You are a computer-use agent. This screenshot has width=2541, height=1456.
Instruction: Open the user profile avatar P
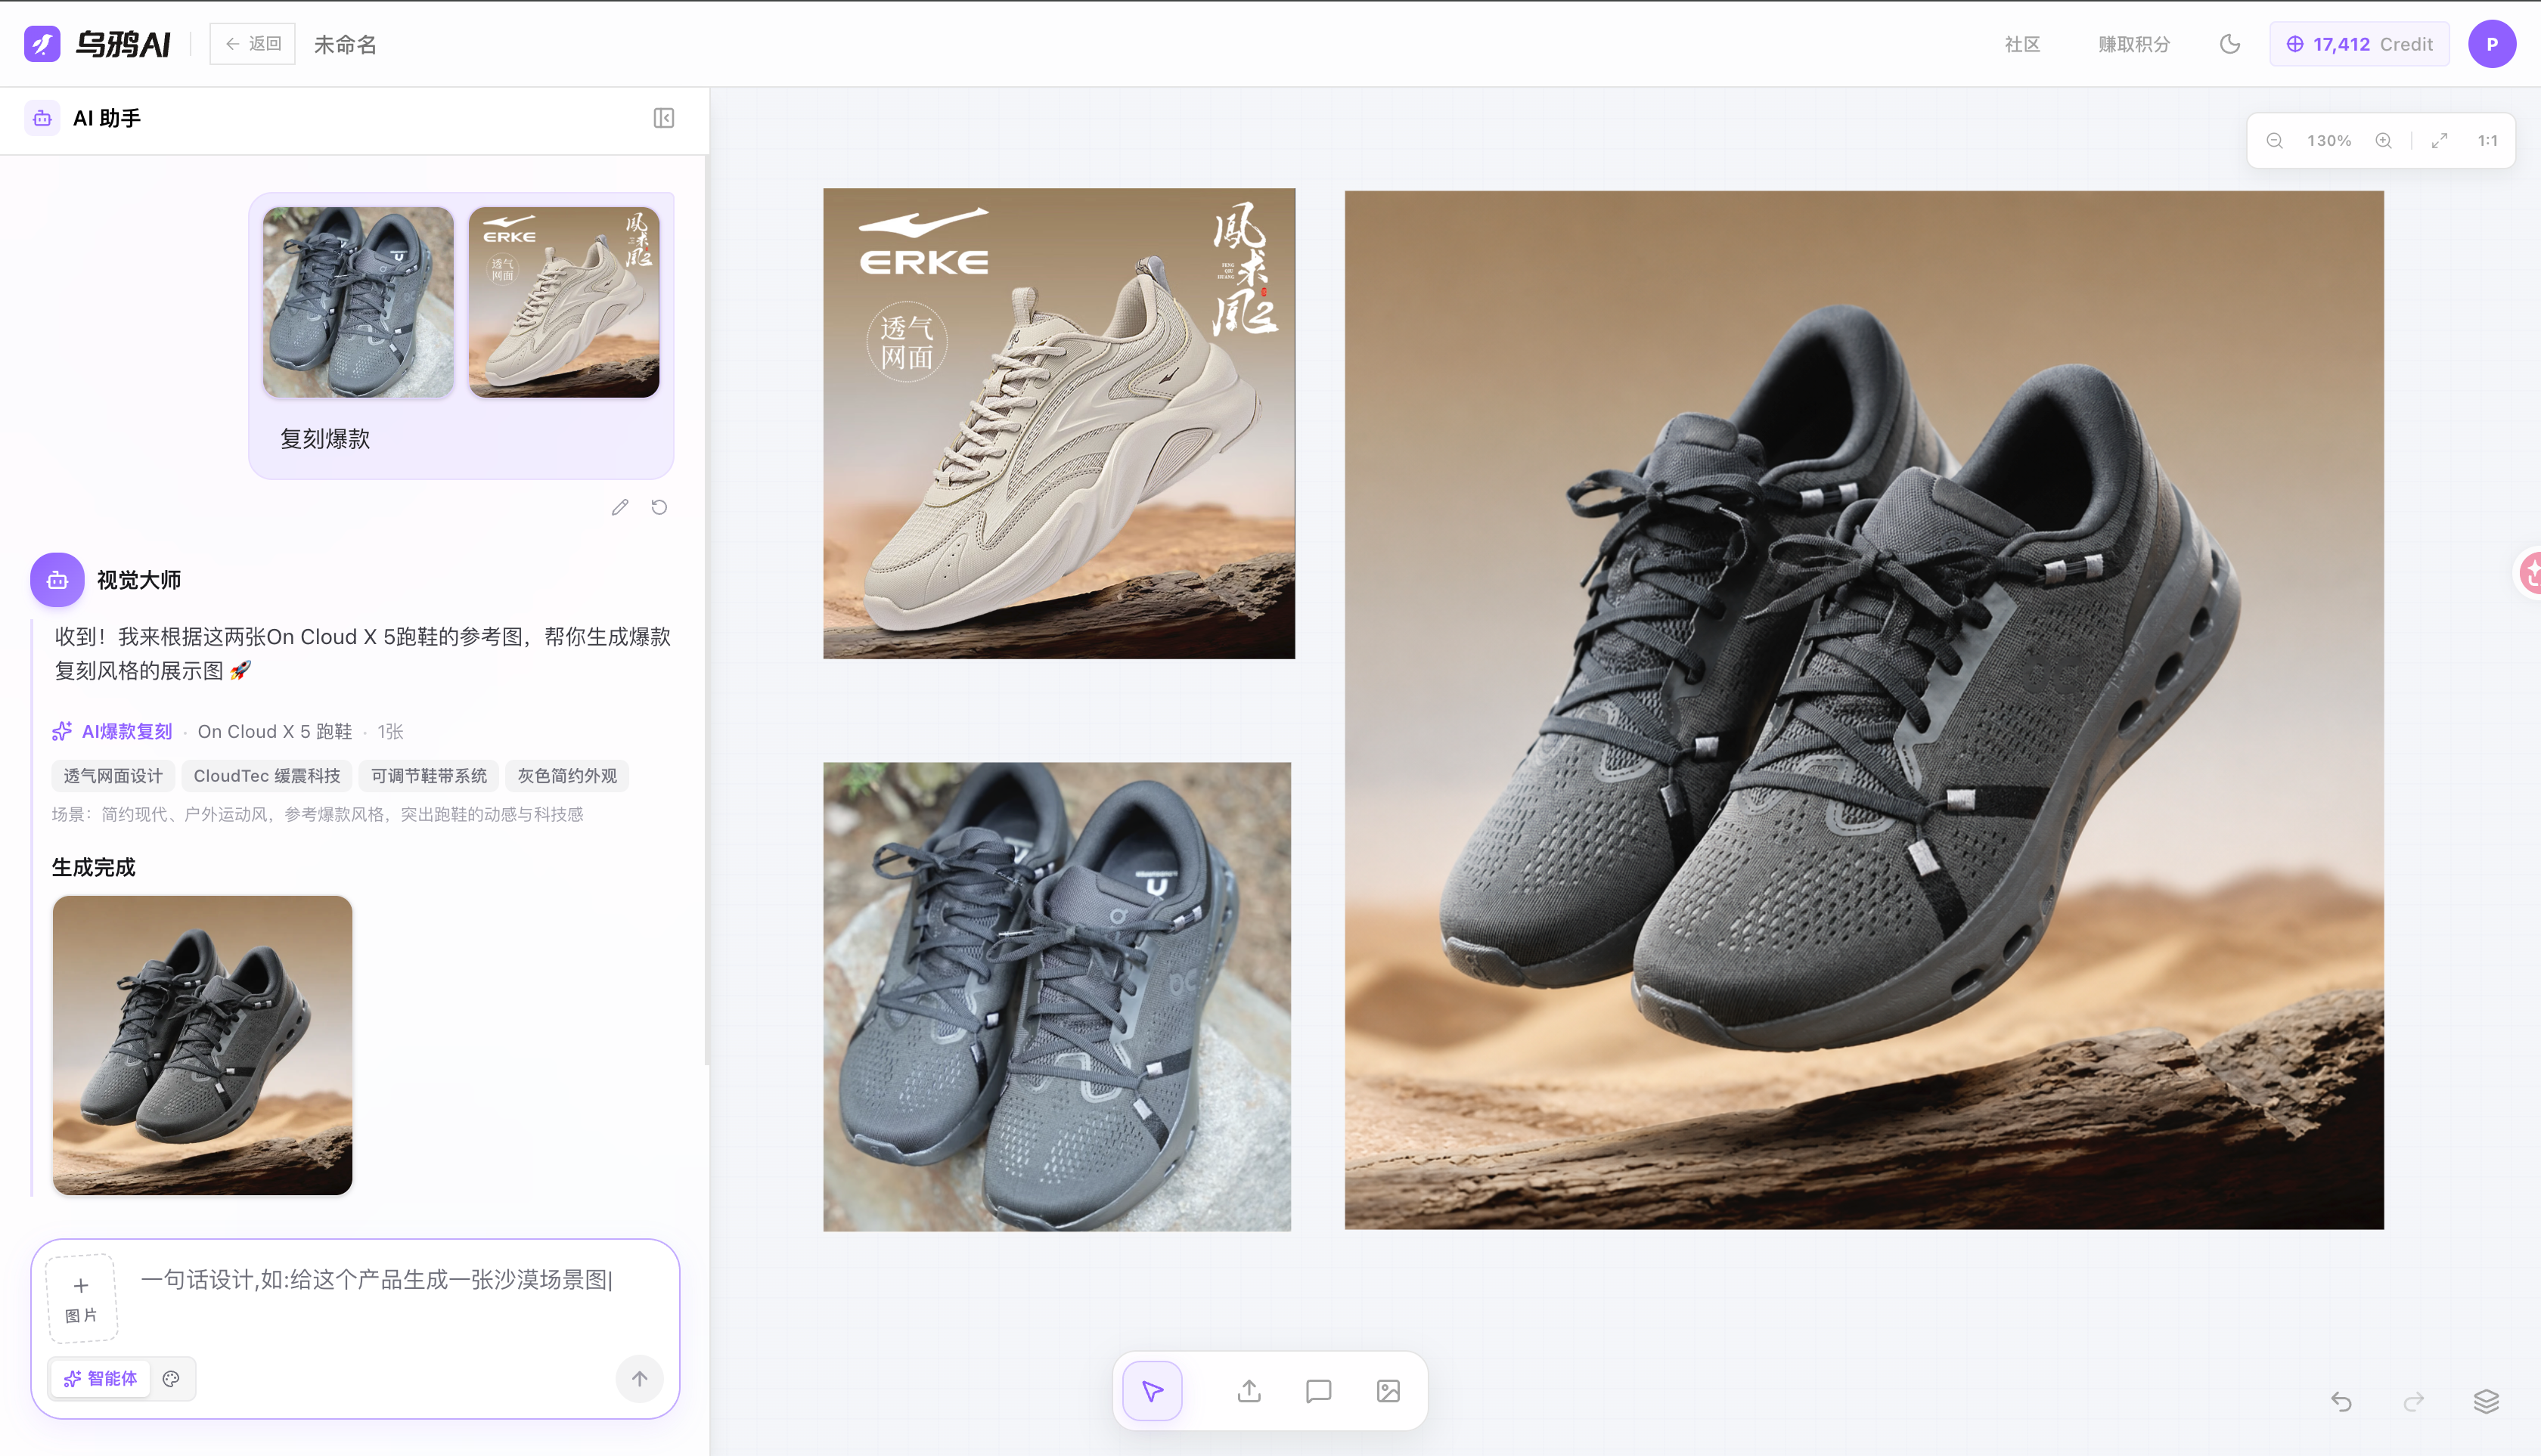coord(2492,44)
